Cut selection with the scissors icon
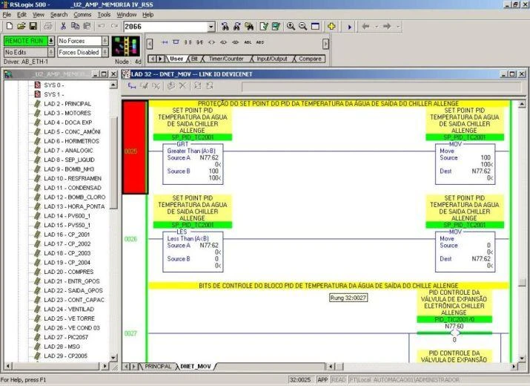This screenshot has height=386, width=530. coord(63,26)
